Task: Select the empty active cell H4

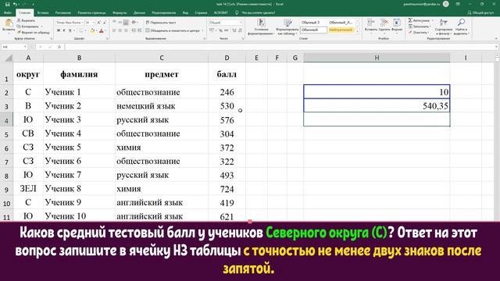Action: tap(377, 119)
